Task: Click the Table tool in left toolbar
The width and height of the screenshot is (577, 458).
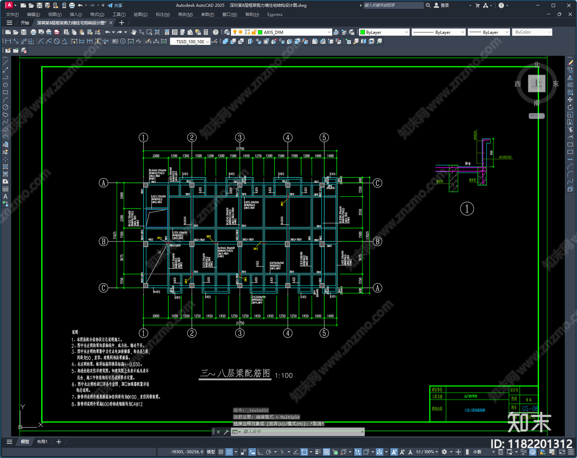Action: (5, 189)
